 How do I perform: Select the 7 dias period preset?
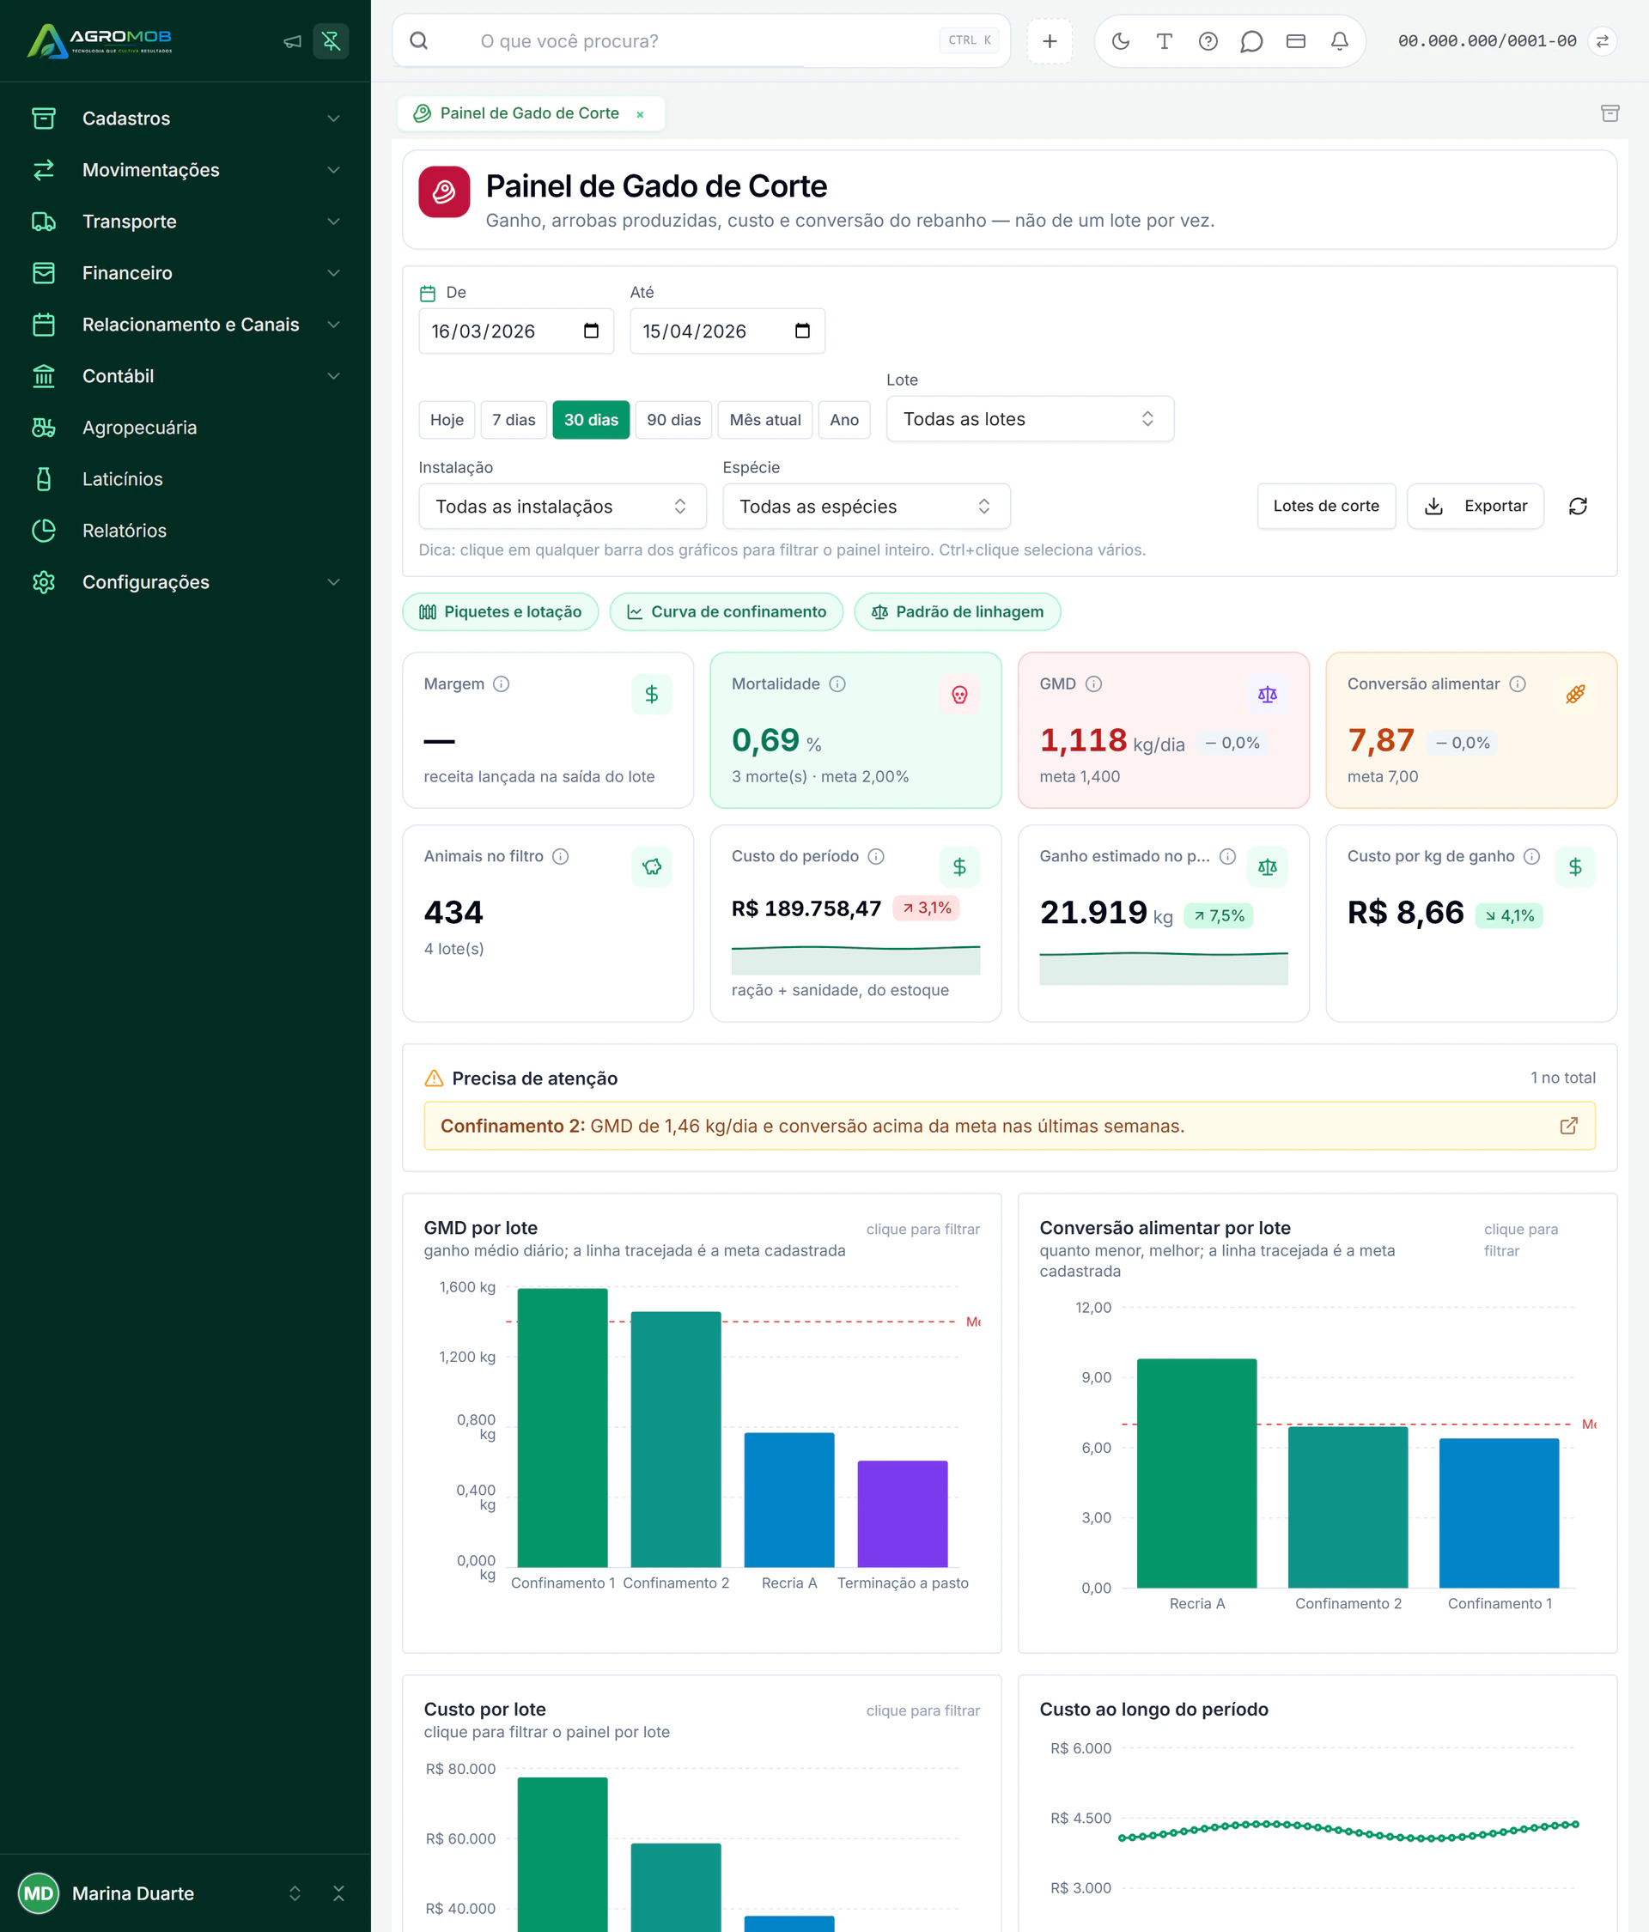(x=514, y=420)
